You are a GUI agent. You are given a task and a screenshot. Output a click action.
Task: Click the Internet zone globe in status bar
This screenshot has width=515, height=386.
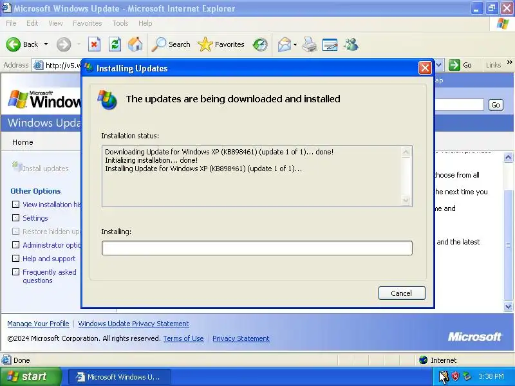pos(424,360)
